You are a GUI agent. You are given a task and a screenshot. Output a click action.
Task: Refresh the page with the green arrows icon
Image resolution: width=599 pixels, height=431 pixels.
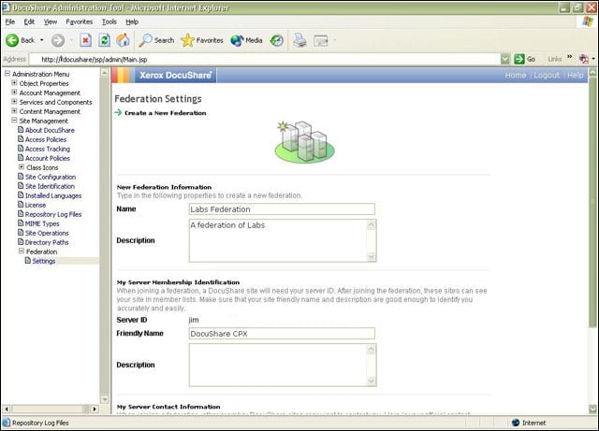pos(104,40)
